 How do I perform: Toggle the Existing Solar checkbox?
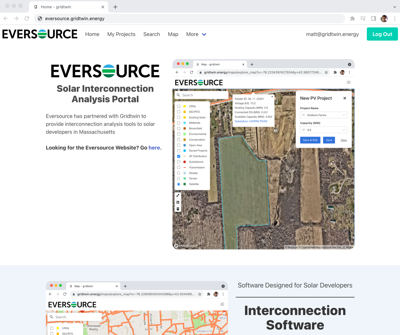(x=178, y=117)
